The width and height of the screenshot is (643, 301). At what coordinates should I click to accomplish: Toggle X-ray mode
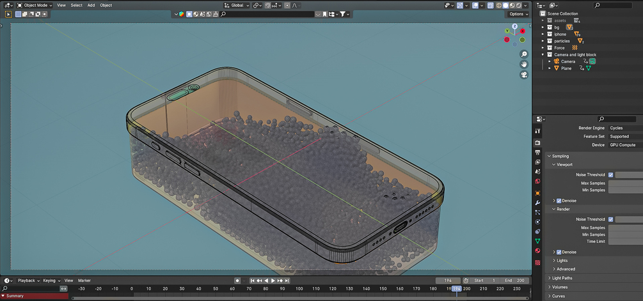click(x=490, y=5)
